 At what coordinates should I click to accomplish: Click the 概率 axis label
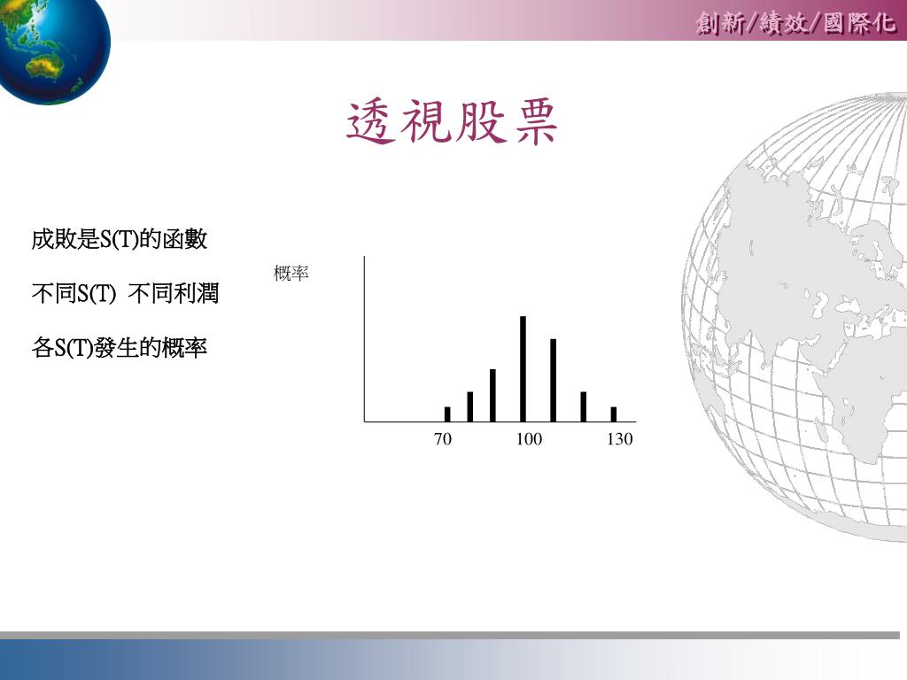(x=291, y=273)
